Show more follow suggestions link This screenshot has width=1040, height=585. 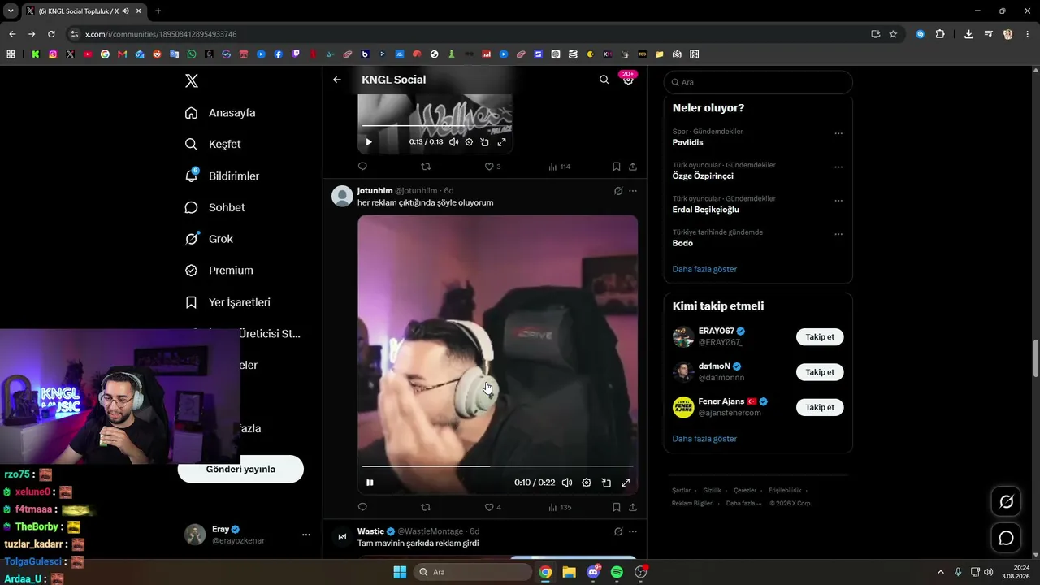click(x=704, y=439)
